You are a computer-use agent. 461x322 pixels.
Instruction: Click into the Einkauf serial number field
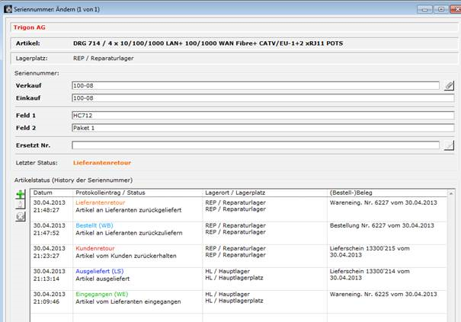tap(255, 98)
